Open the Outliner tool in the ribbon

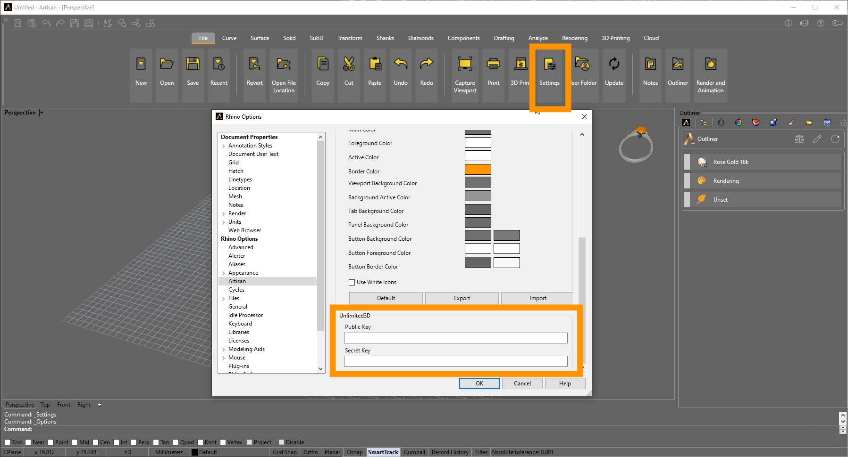point(678,65)
